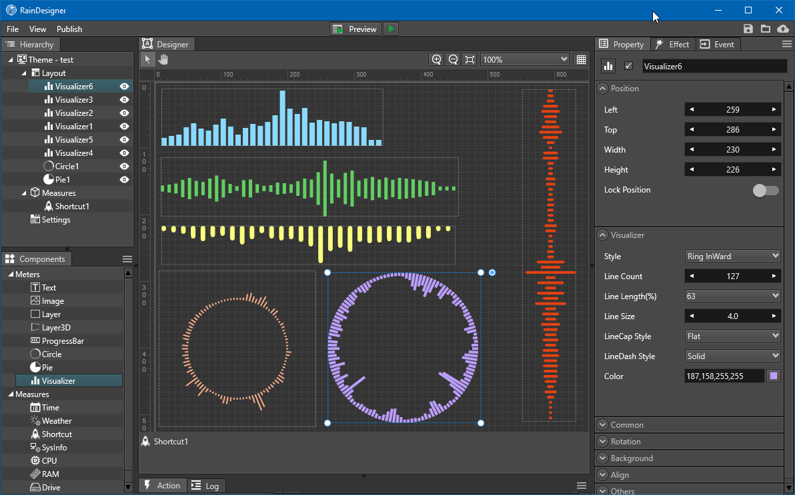Click the zoom out magnifier icon
Image resolution: width=795 pixels, height=495 pixels.
pos(452,59)
